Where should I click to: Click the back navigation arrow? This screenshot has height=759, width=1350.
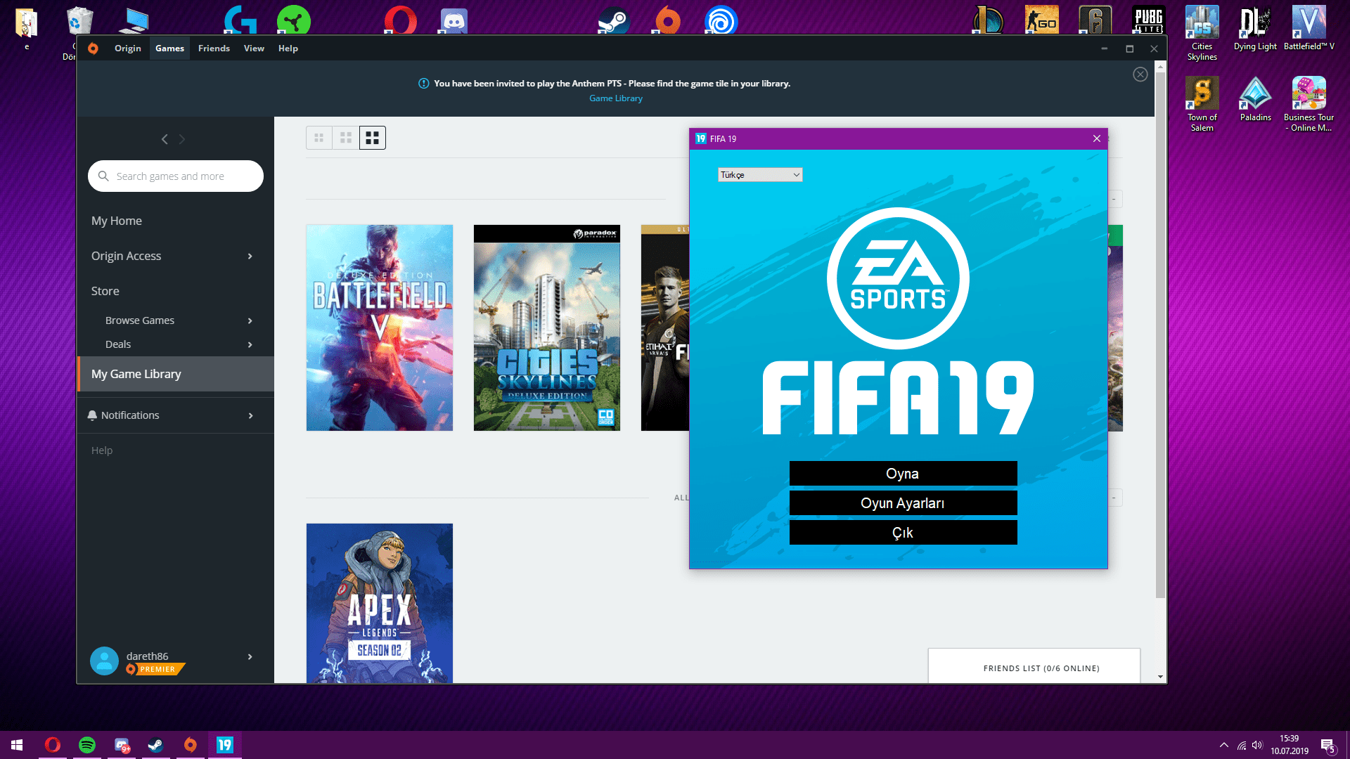pyautogui.click(x=165, y=139)
